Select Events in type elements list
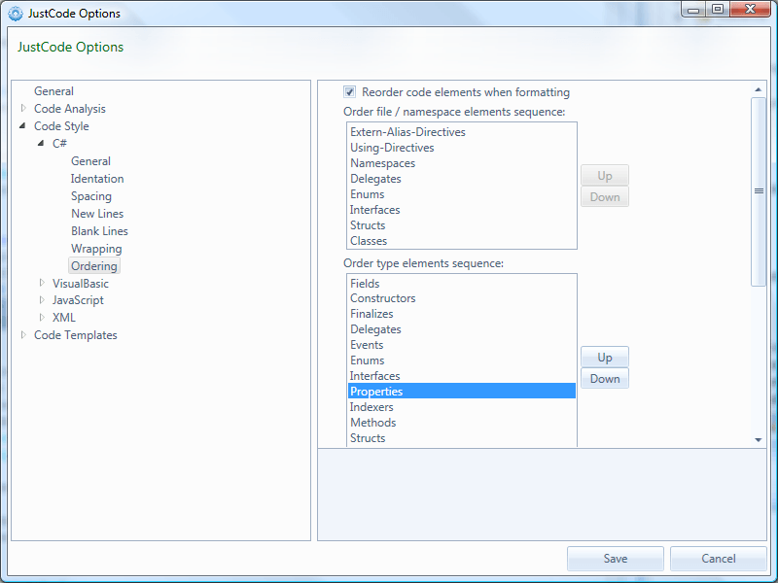 click(x=462, y=345)
